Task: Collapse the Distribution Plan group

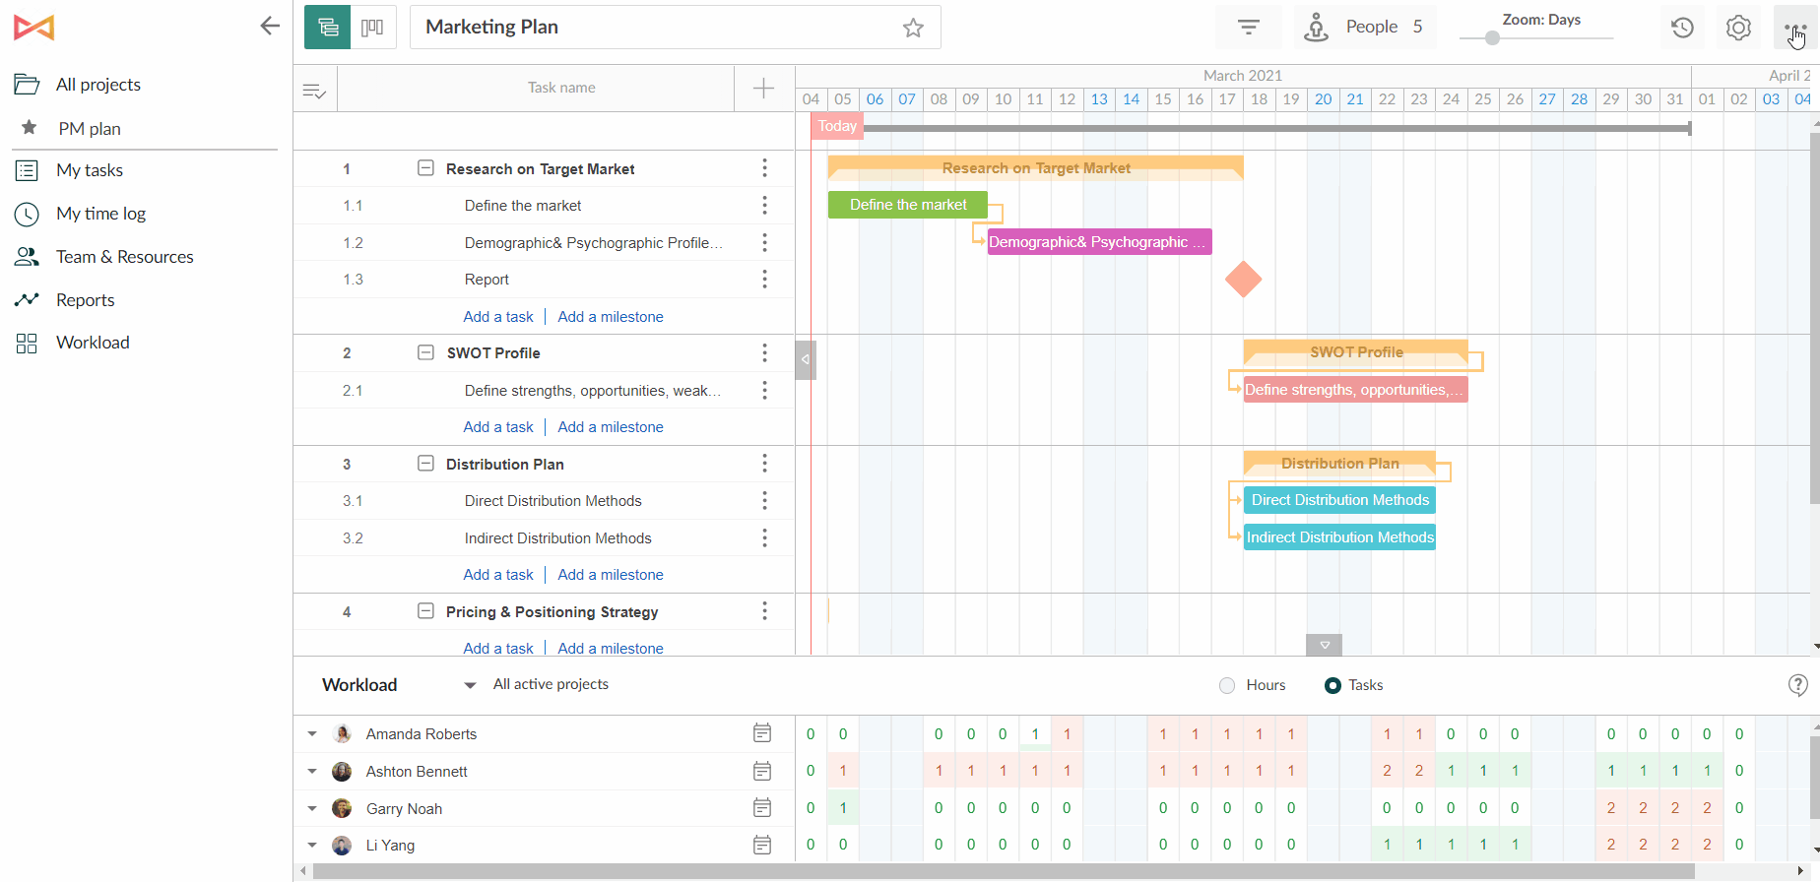Action: [425, 464]
